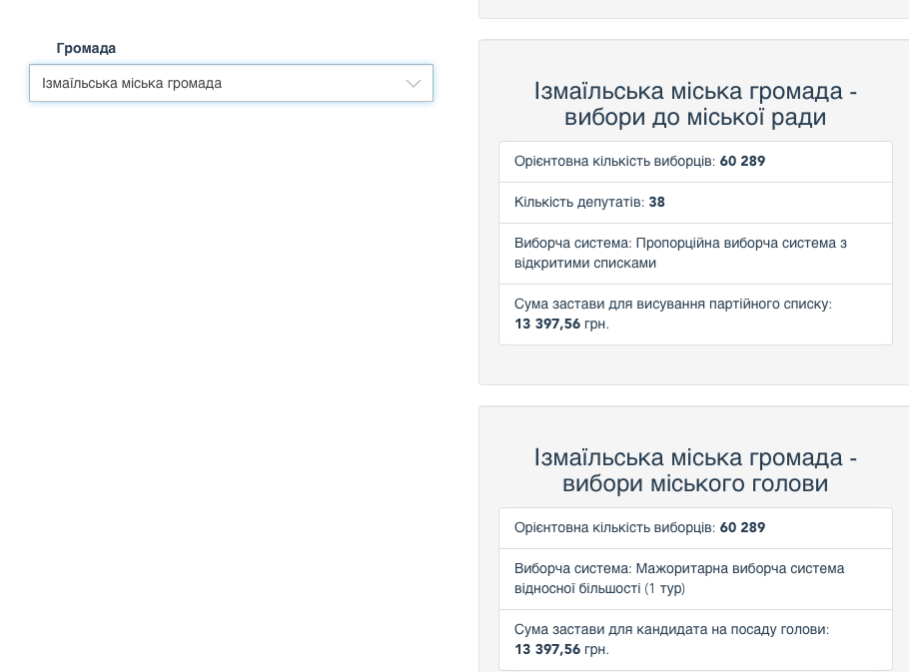
Task: Select the voter count row in city council card
Action: 695,162
